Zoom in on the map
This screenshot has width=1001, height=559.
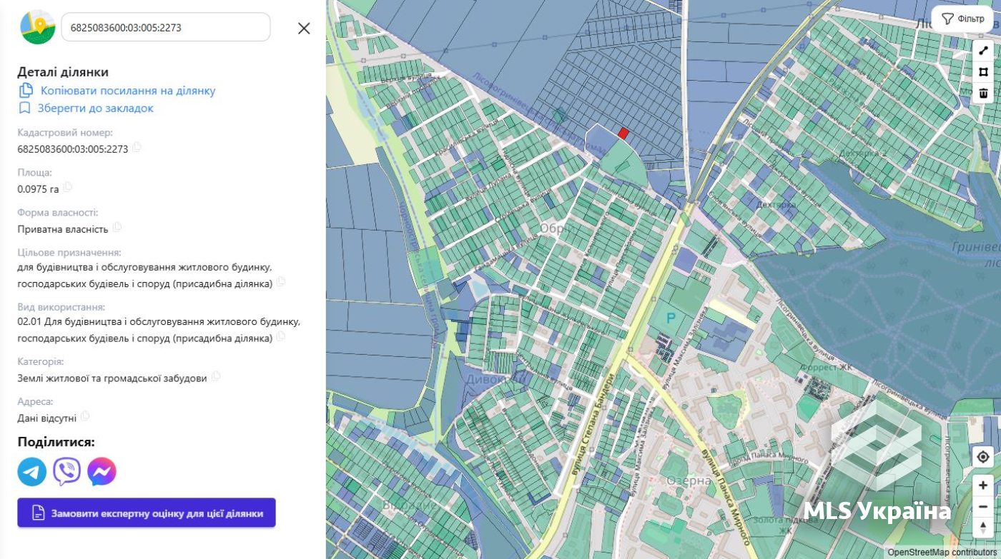click(983, 485)
